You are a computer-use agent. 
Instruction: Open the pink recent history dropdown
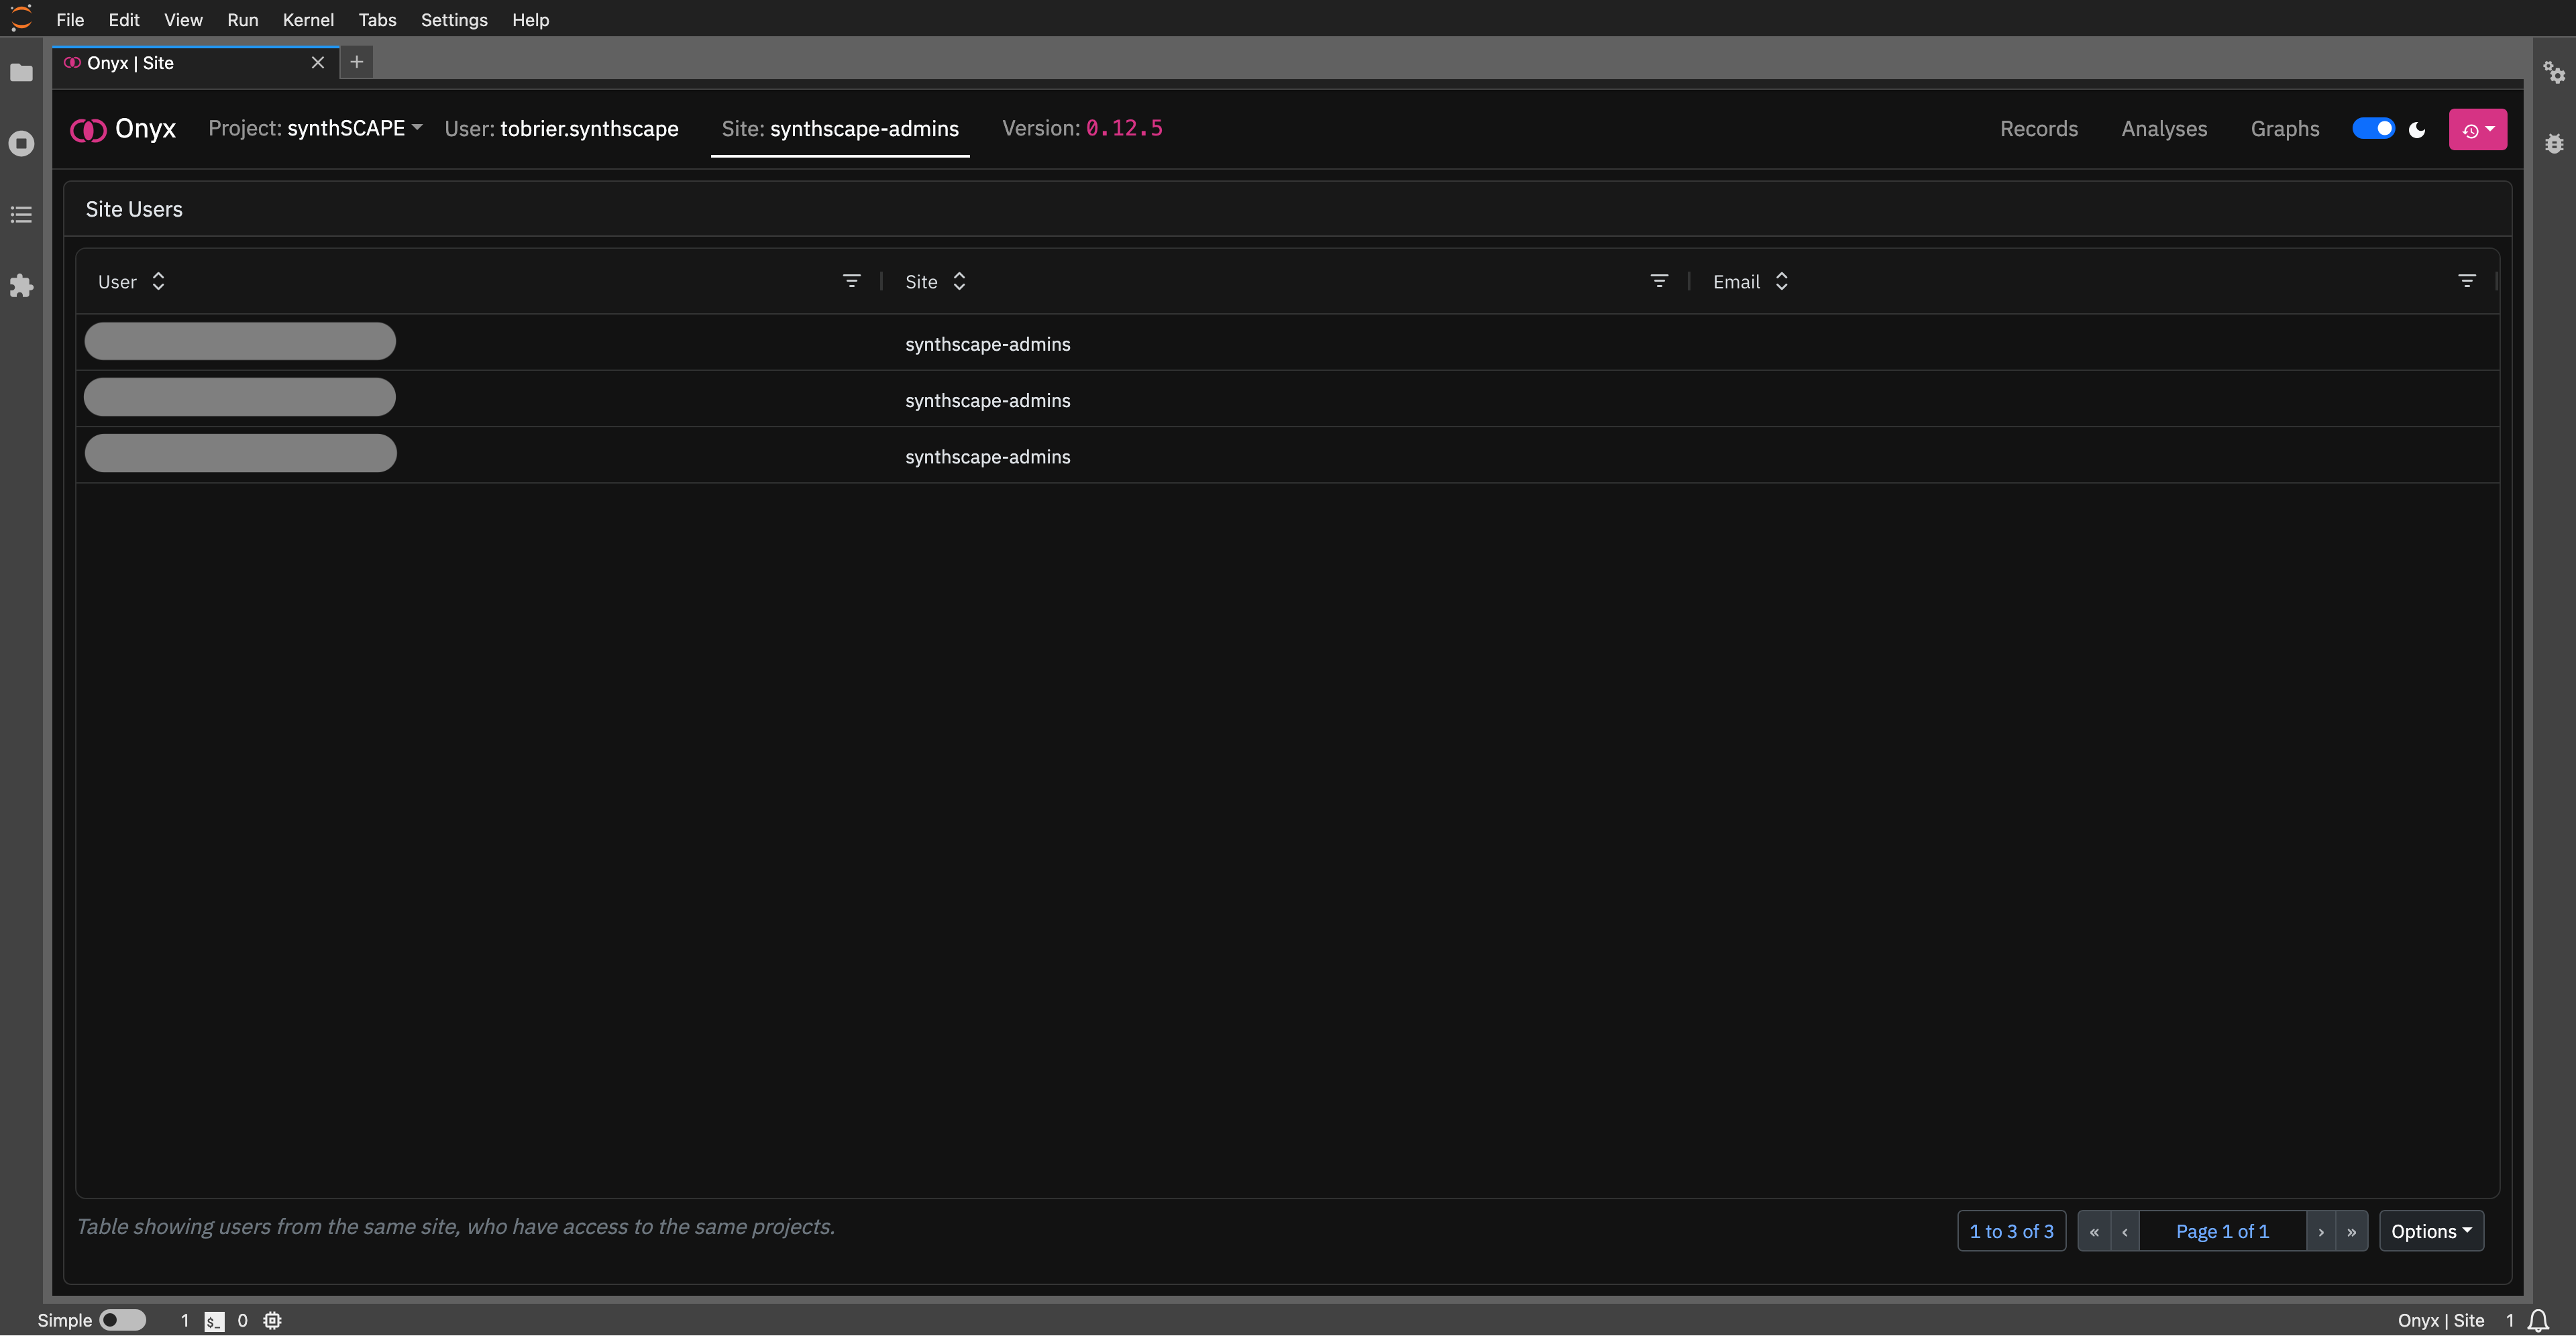(2477, 130)
